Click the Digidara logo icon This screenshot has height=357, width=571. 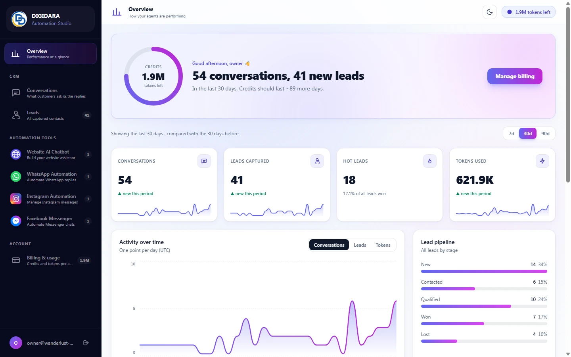[19, 19]
